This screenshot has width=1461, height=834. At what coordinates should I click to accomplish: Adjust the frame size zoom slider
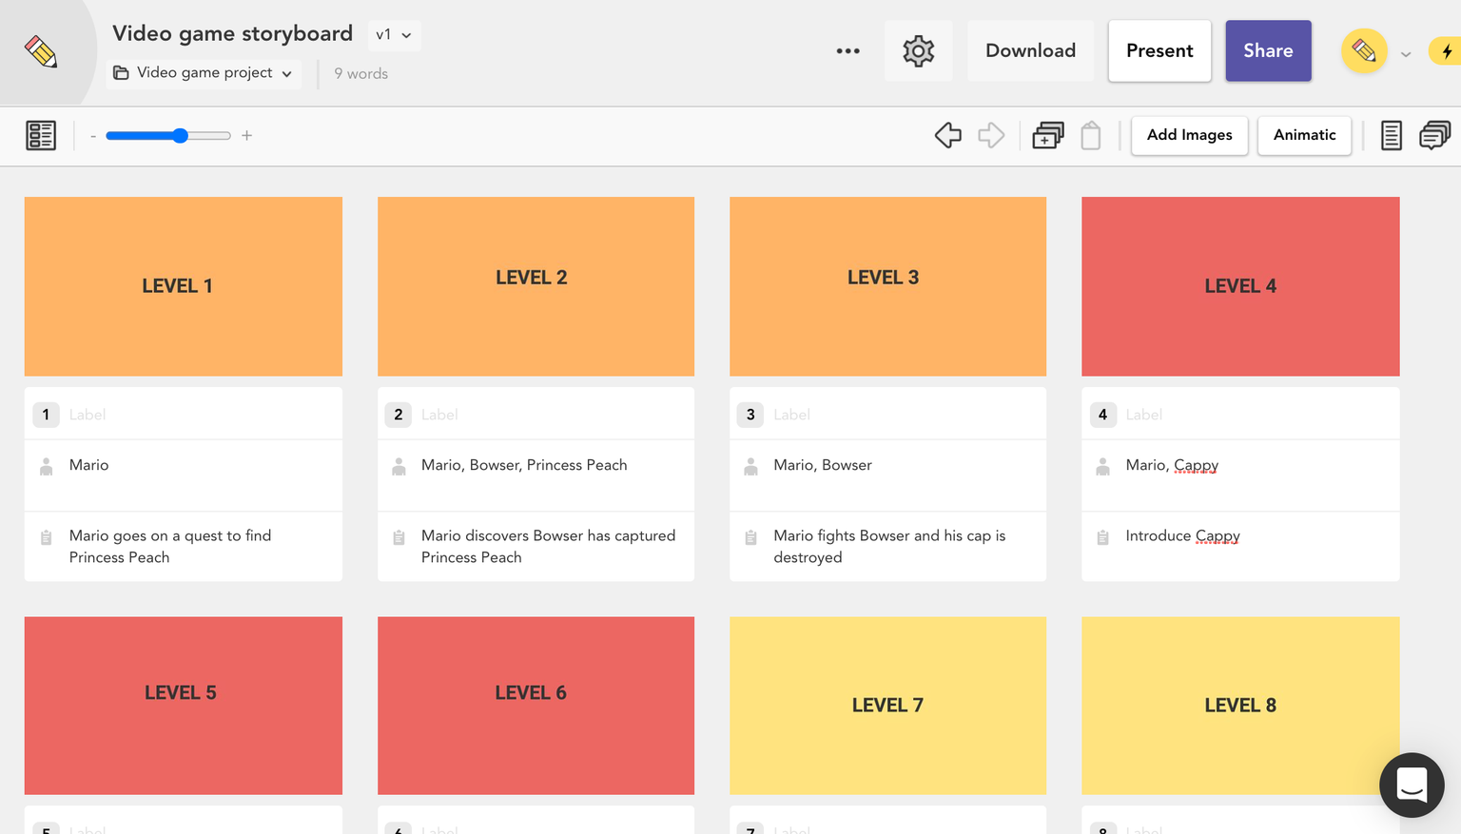[180, 136]
